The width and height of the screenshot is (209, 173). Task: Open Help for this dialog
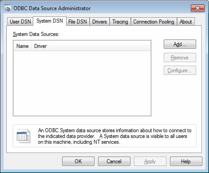pyautogui.click(x=186, y=161)
